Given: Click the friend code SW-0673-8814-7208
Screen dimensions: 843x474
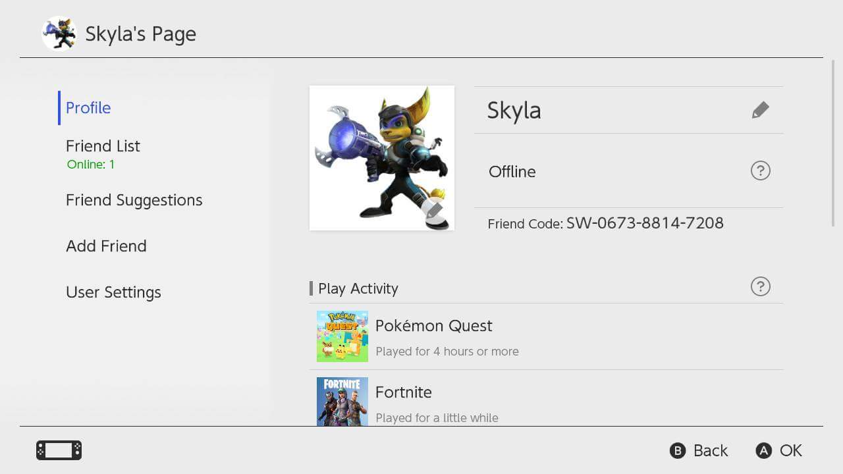Looking at the screenshot, I should tap(645, 223).
